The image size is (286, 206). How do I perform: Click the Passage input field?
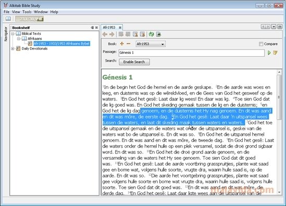click(x=192, y=53)
